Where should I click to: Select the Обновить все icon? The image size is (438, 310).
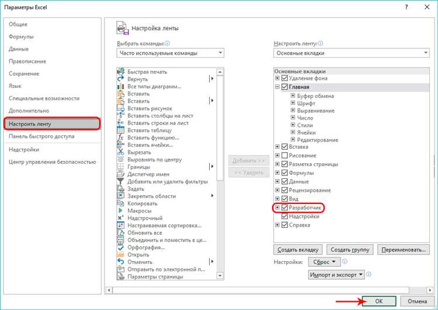(121, 233)
